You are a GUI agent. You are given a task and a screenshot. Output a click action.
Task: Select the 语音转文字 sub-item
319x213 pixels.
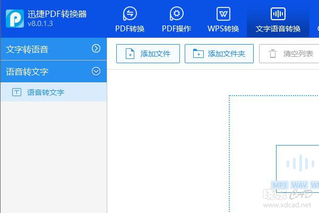pyautogui.click(x=54, y=92)
